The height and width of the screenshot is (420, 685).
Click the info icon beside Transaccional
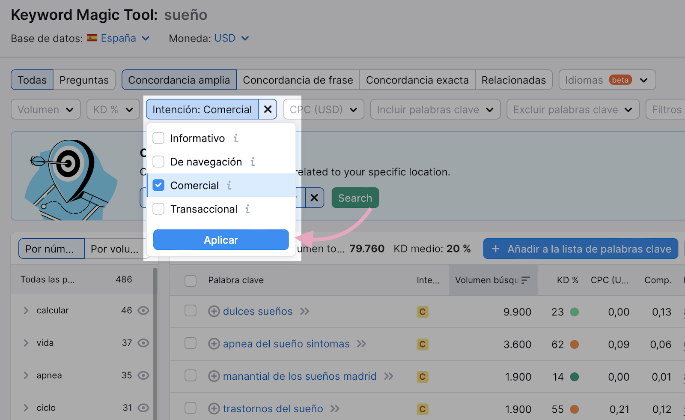point(247,209)
